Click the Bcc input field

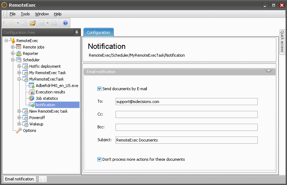186,127
